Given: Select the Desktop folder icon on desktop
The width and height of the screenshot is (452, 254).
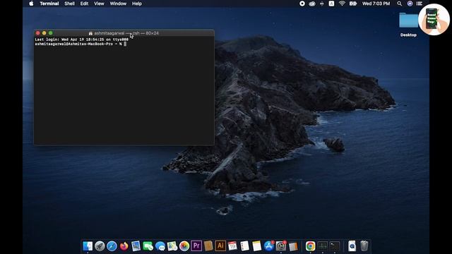Looking at the screenshot, I should pos(408,20).
